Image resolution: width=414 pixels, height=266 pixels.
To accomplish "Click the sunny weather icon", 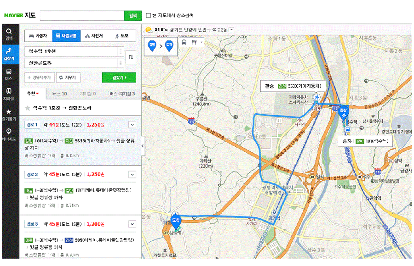I will pyautogui.click(x=149, y=30).
